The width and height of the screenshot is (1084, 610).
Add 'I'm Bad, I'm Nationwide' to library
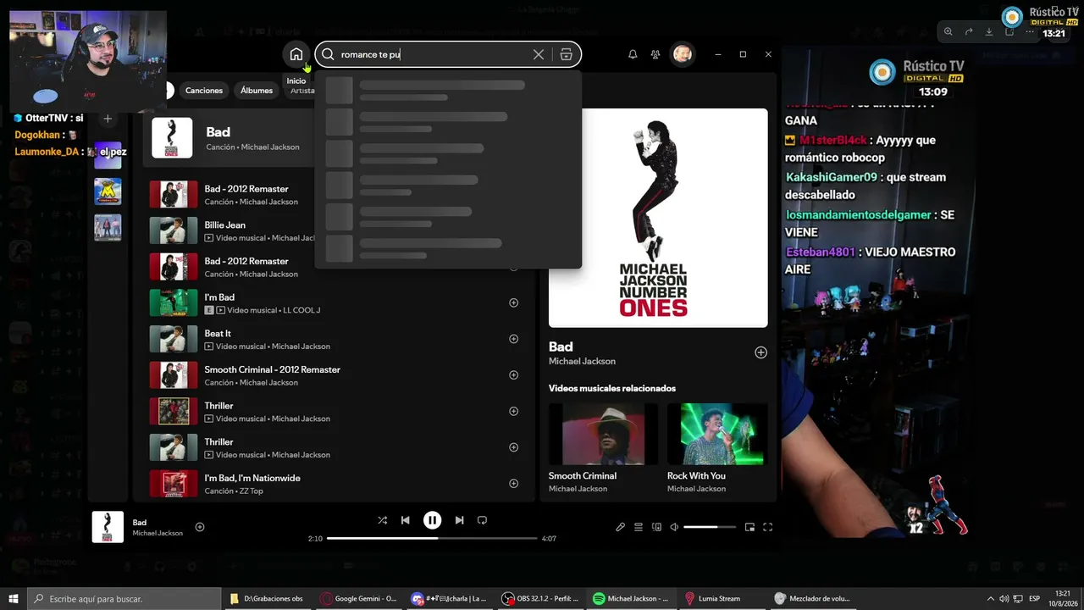coord(513,484)
